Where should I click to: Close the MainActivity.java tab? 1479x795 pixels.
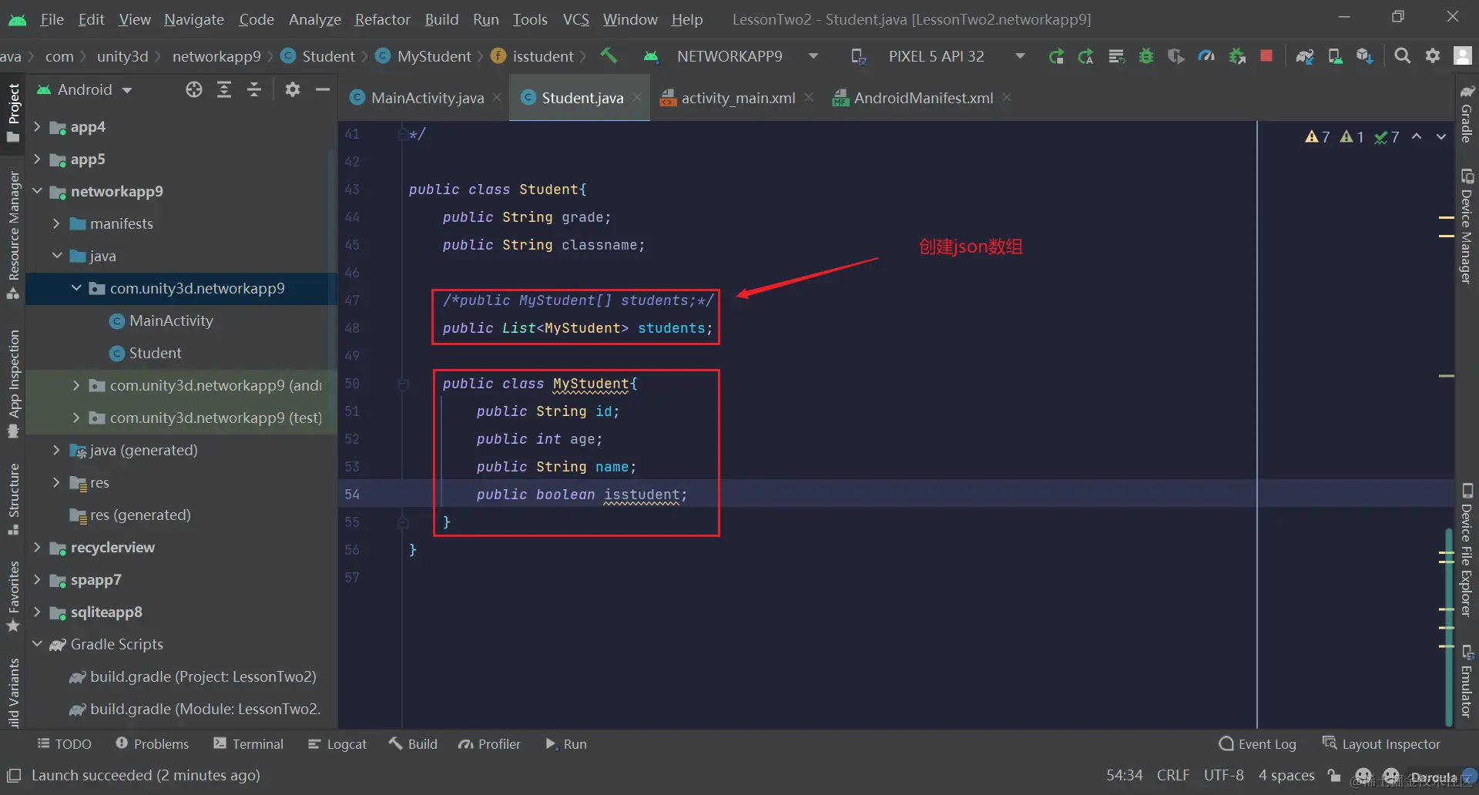[498, 98]
